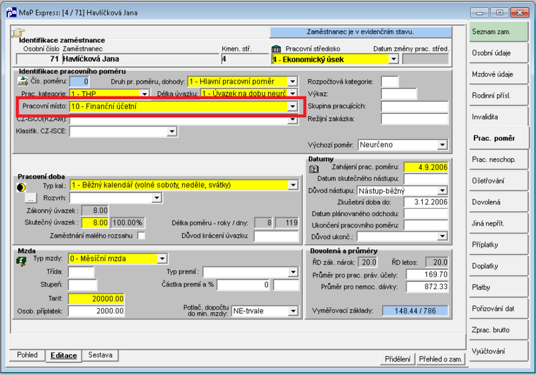Open the Pracovní středisko dropdown
The height and width of the screenshot is (375, 536).
(x=394, y=59)
